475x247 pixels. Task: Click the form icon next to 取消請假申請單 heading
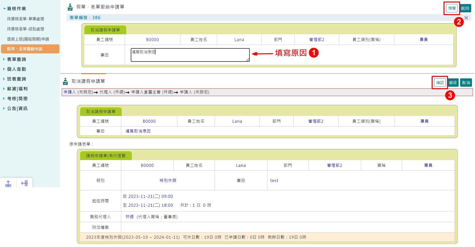click(66, 81)
